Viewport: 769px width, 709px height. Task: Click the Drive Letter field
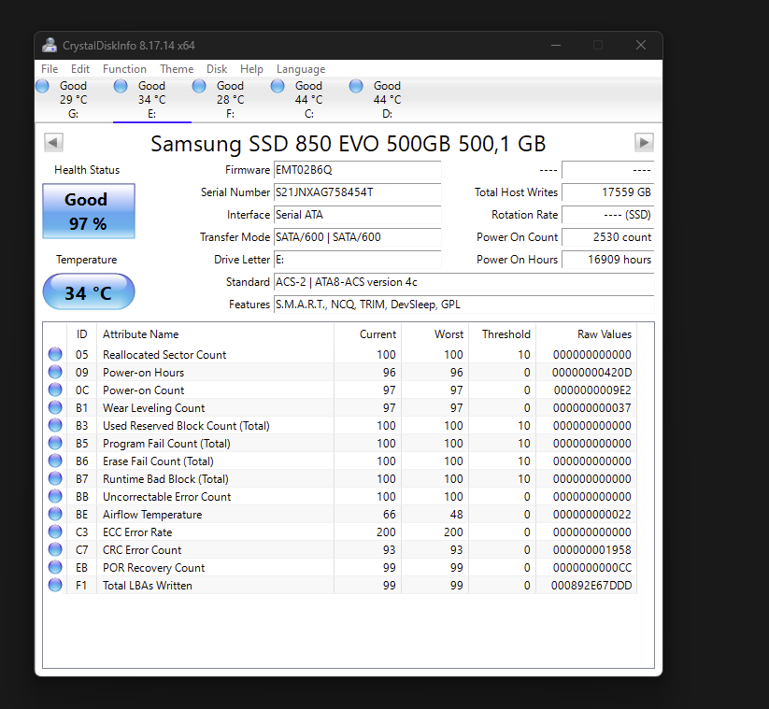[x=358, y=260]
